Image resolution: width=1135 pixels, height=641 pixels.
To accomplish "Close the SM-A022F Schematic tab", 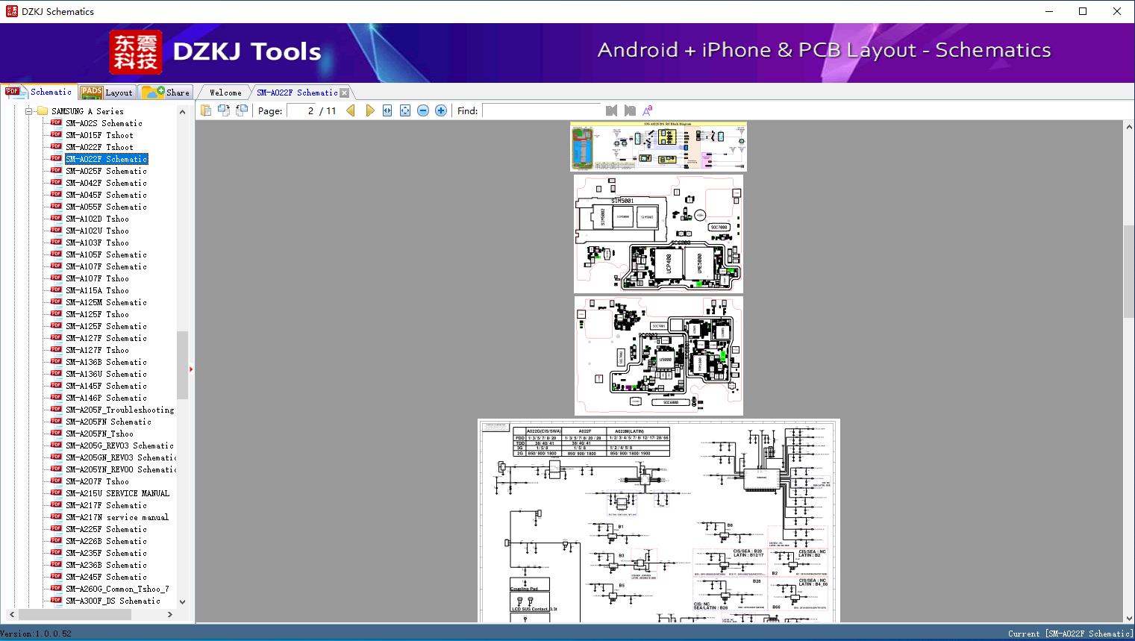I will 344,93.
